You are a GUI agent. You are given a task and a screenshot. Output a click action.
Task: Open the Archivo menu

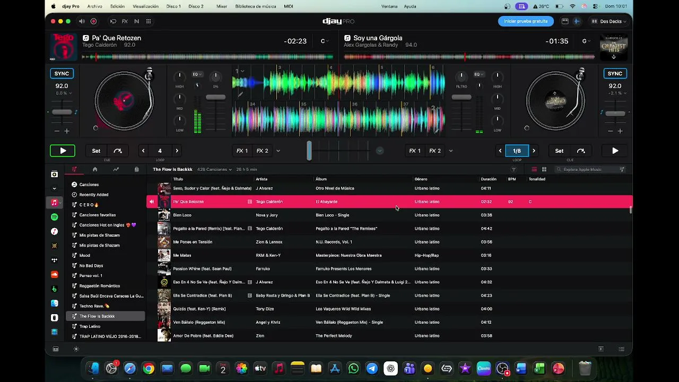(94, 6)
